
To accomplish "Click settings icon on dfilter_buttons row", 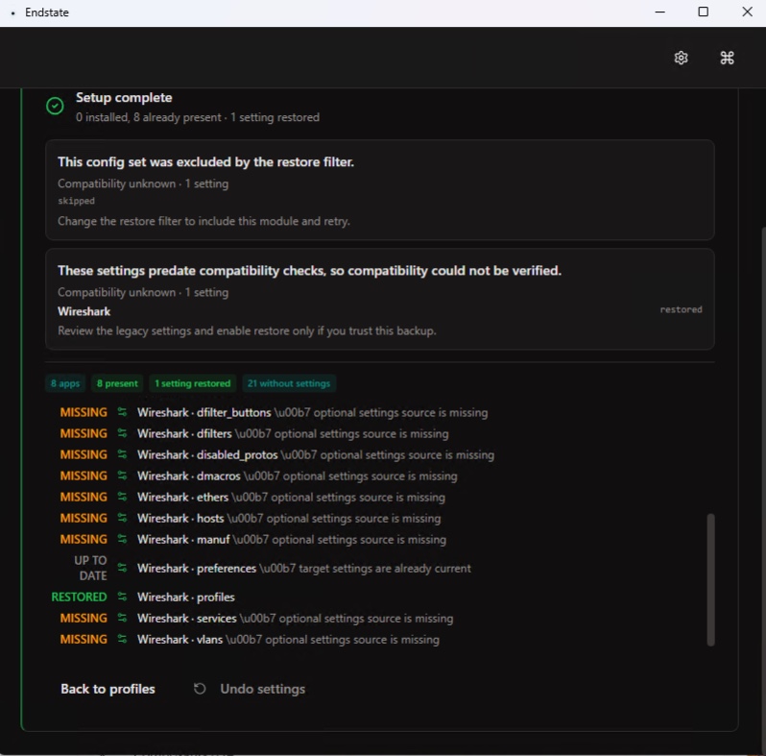I will tap(122, 412).
